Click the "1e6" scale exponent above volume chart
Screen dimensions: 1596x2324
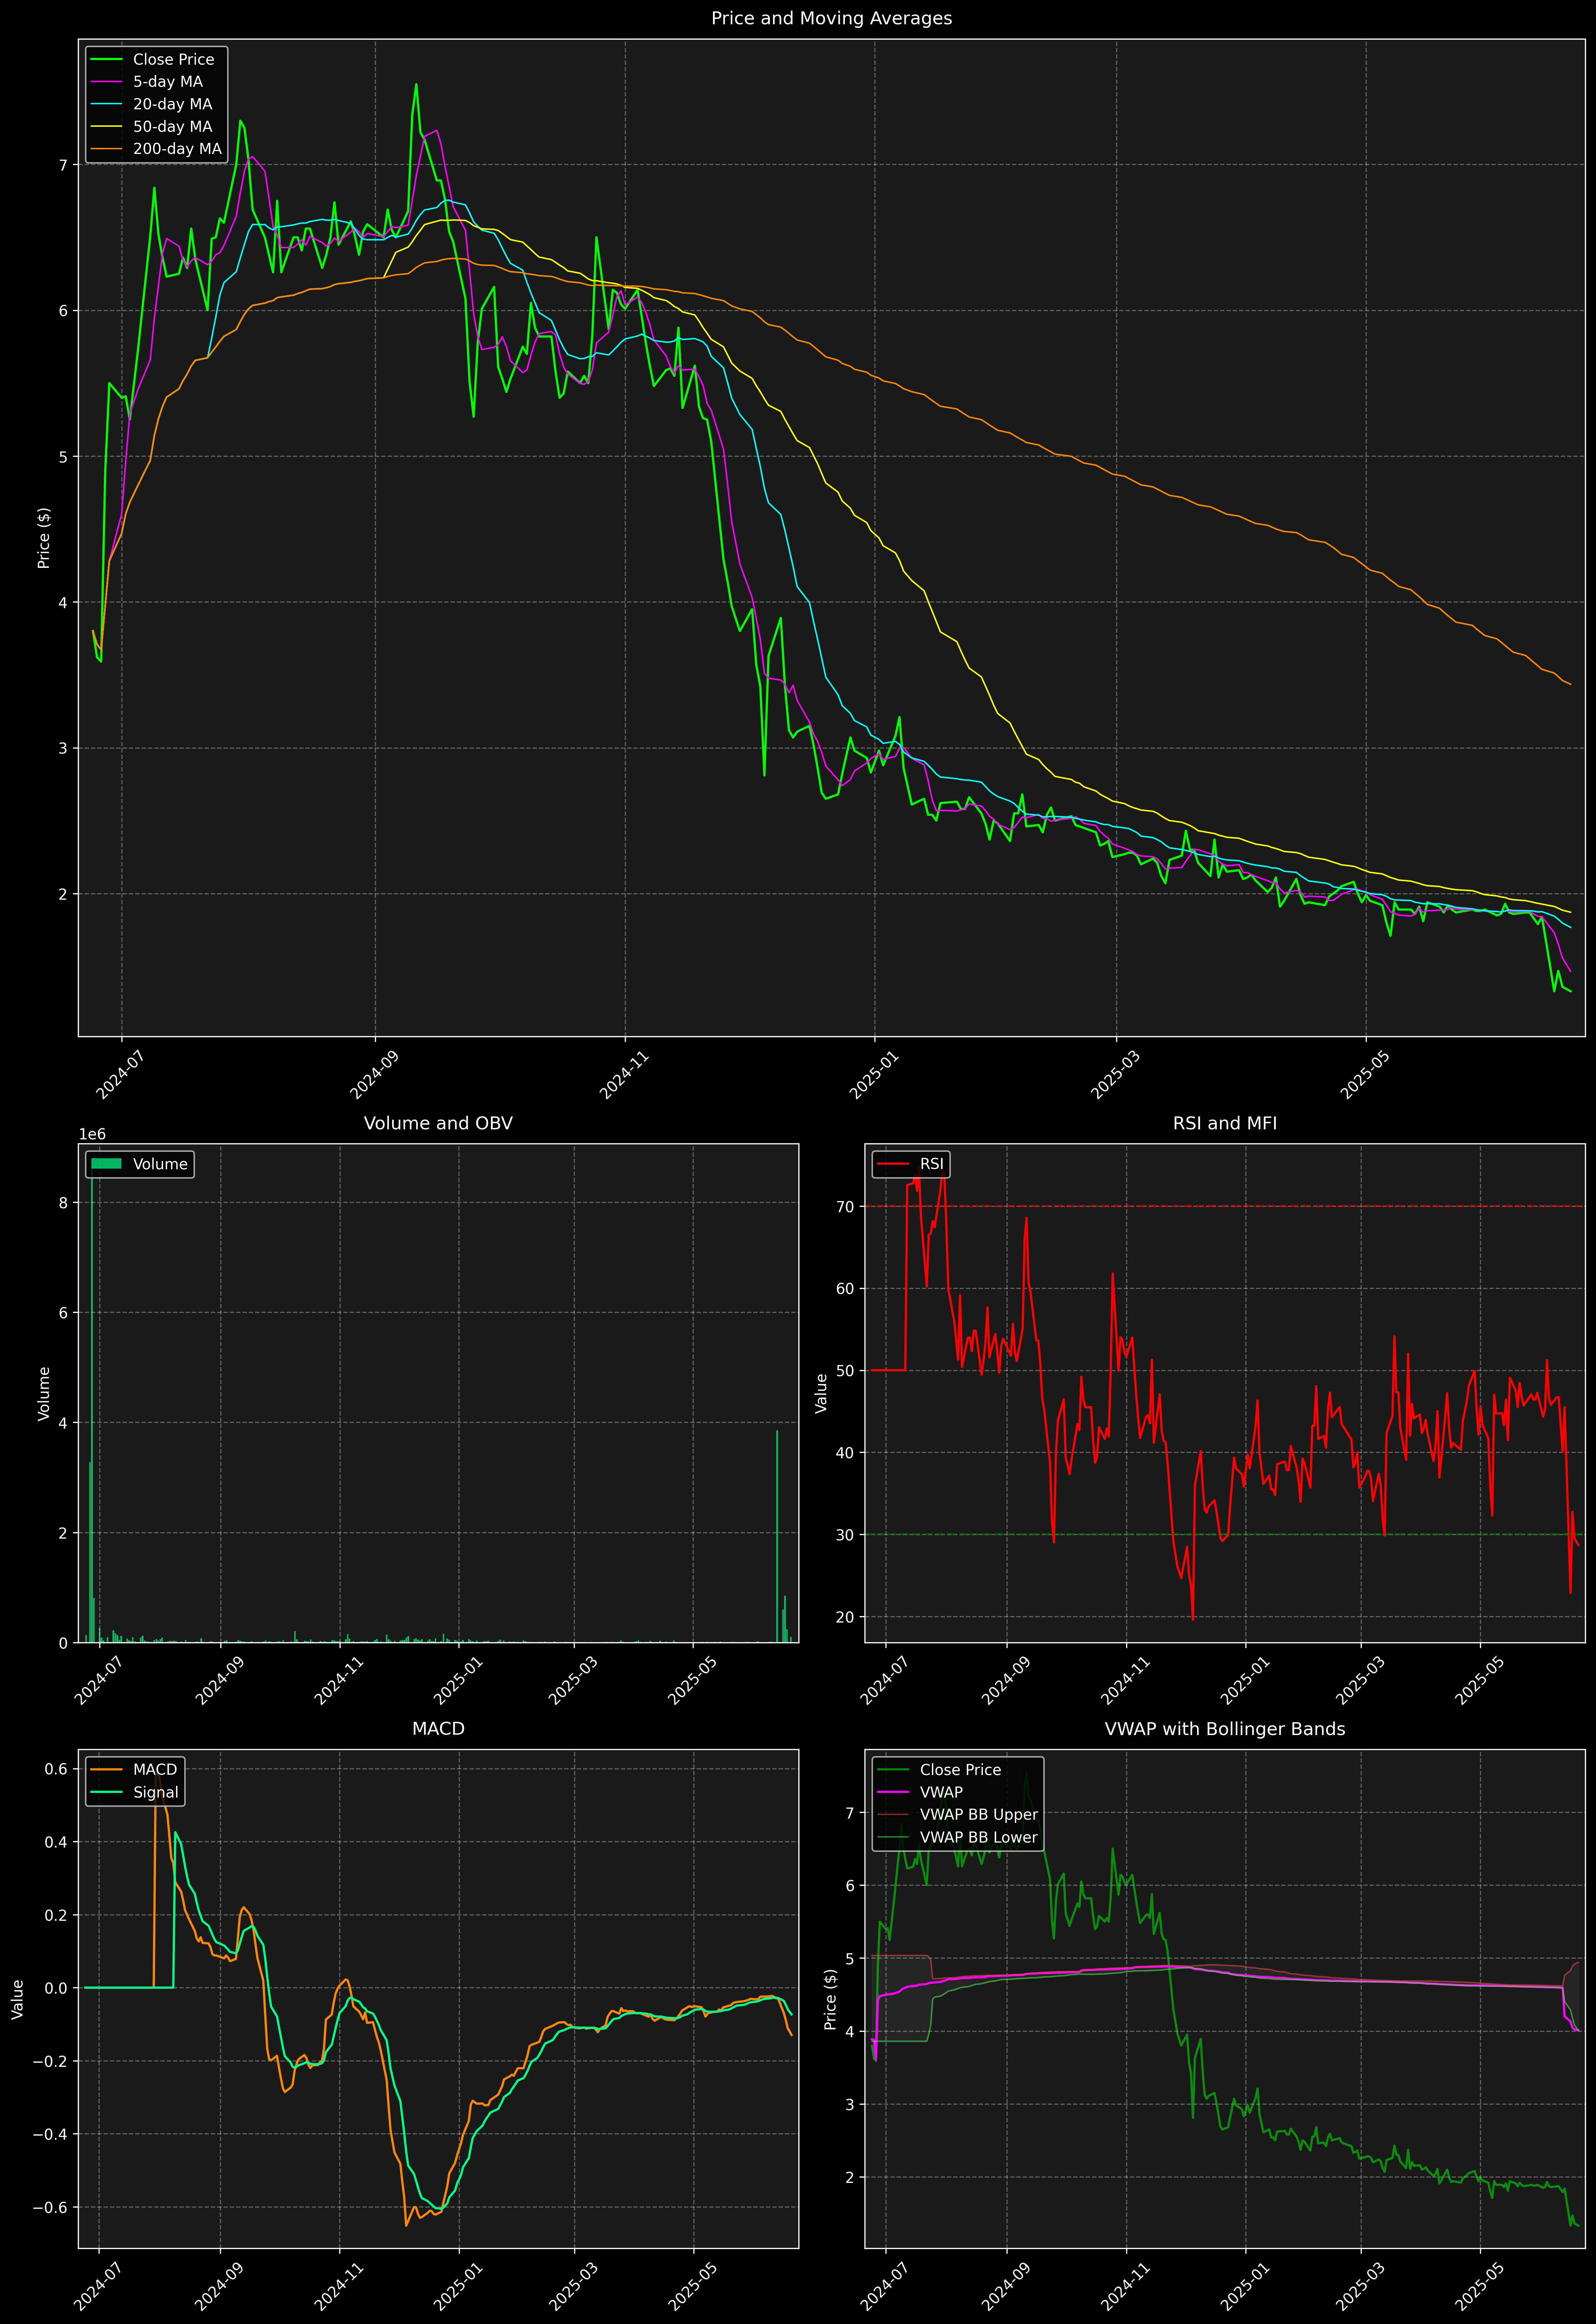pyautogui.click(x=92, y=1134)
